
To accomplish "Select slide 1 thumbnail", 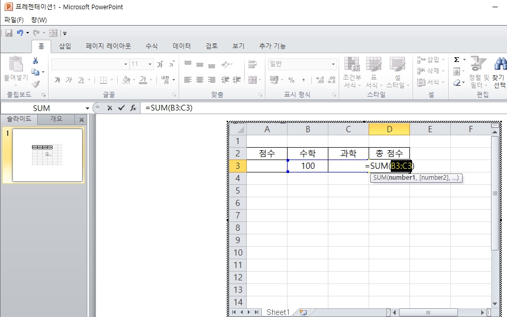I will click(47, 155).
